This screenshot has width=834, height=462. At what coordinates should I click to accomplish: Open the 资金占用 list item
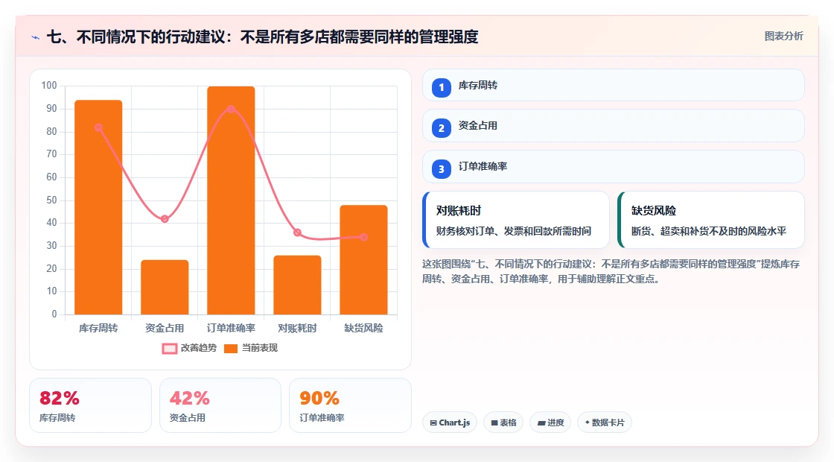(614, 126)
